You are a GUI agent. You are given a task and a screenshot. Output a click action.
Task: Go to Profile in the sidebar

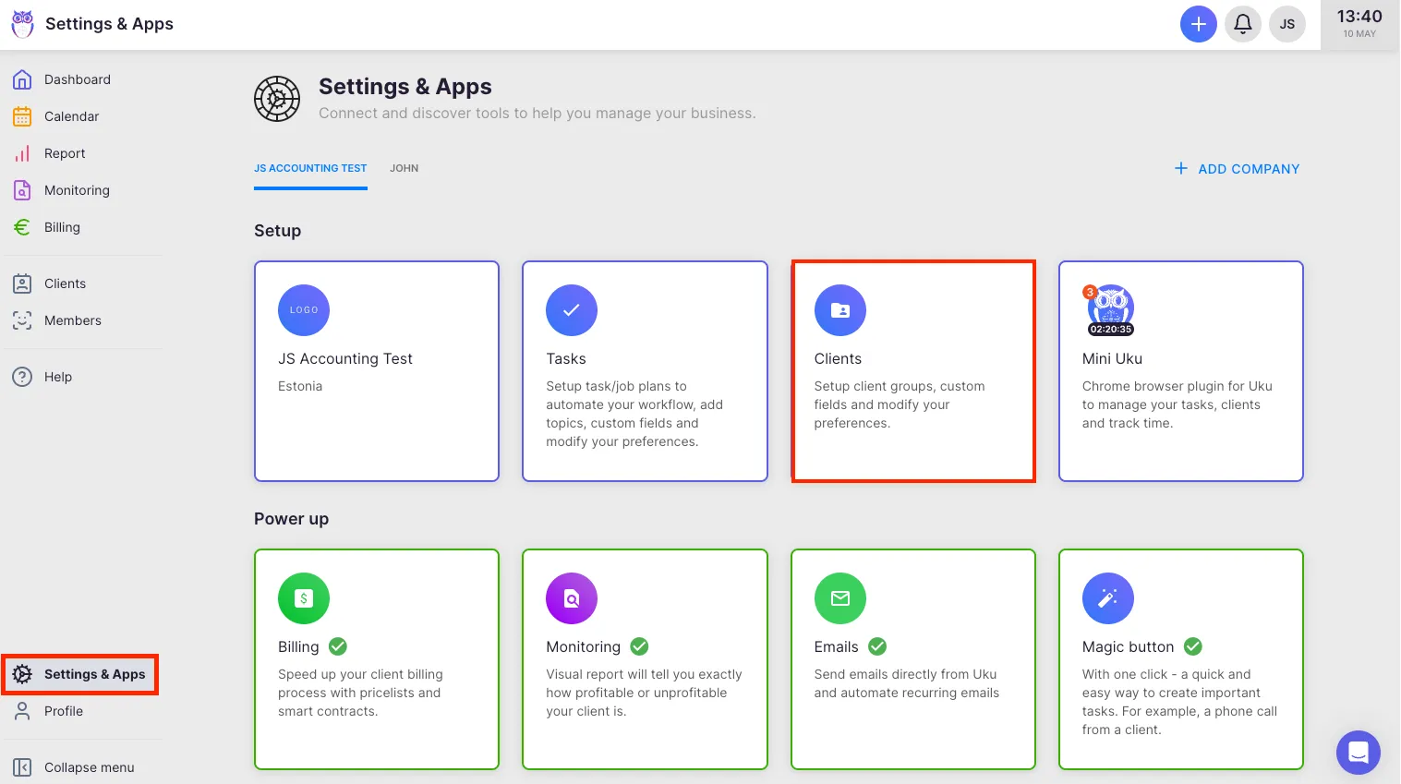point(63,711)
